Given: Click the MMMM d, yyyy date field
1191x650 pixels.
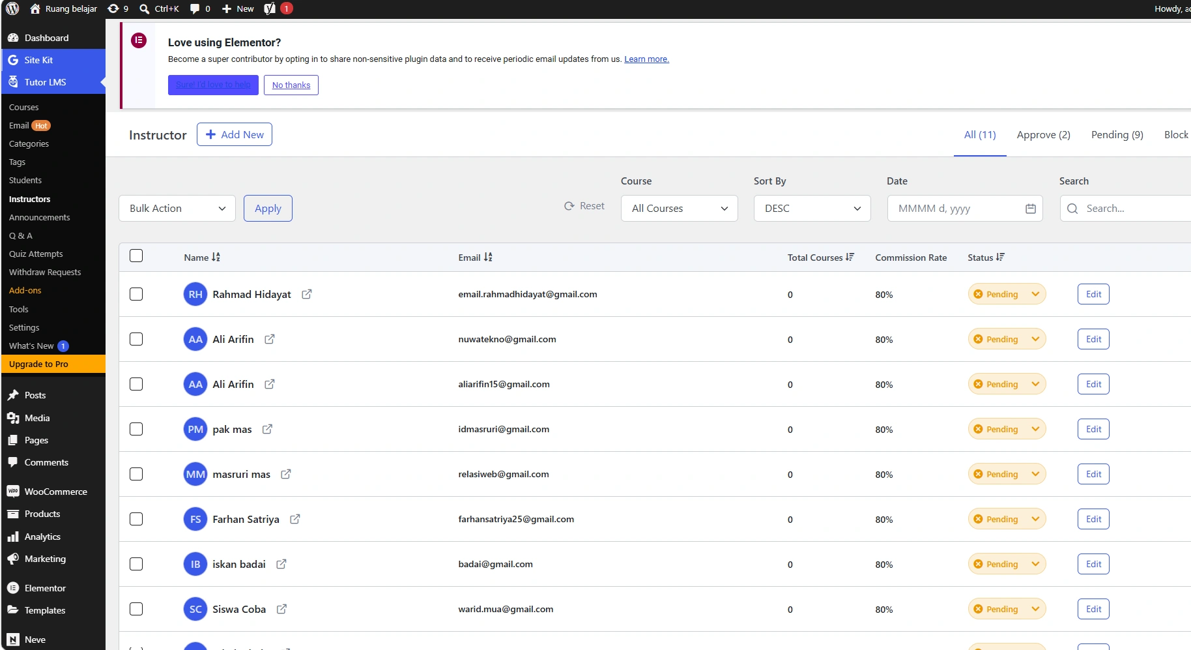Looking at the screenshot, I should click(965, 209).
